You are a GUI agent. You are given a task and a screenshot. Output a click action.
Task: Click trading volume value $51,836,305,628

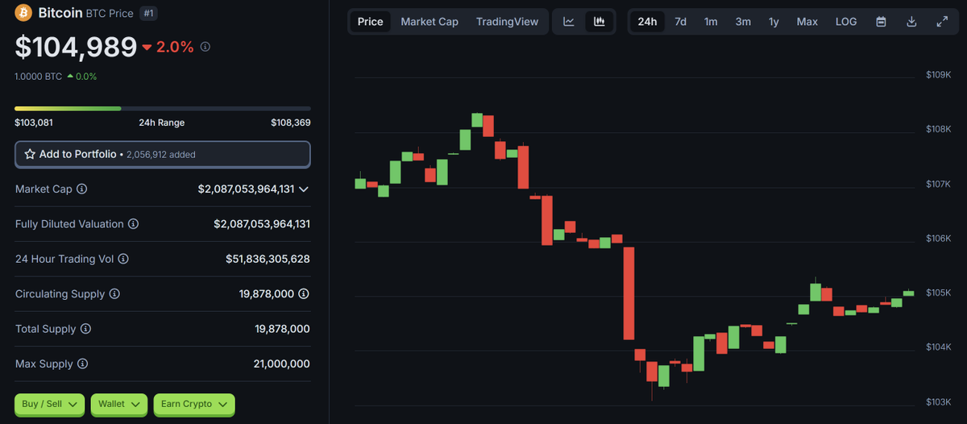268,259
